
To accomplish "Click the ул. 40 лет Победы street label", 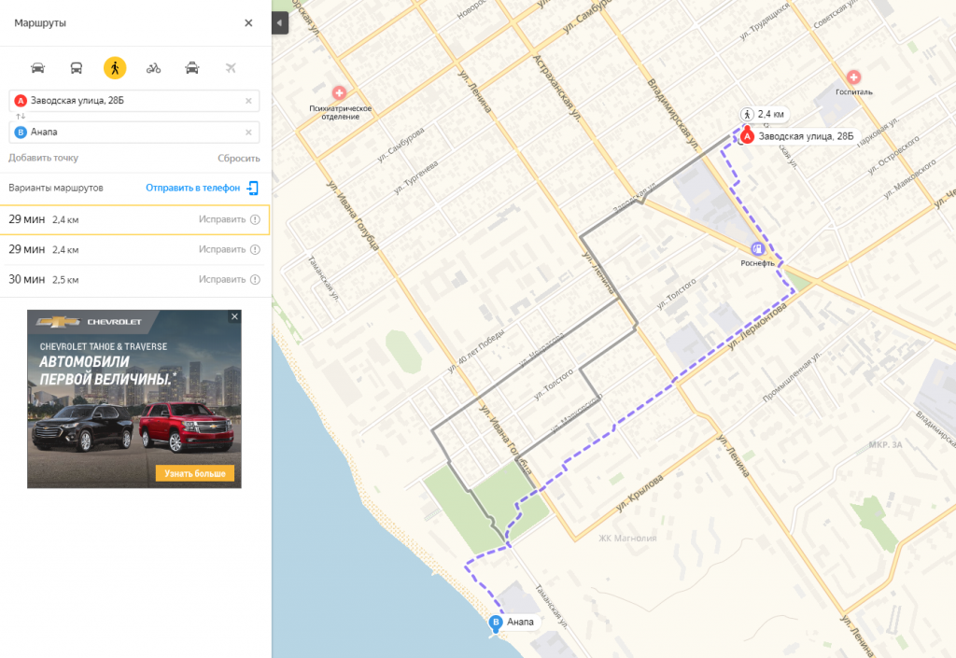I will pyautogui.click(x=476, y=351).
